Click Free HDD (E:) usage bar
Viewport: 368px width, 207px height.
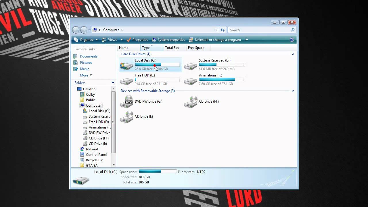(157, 80)
